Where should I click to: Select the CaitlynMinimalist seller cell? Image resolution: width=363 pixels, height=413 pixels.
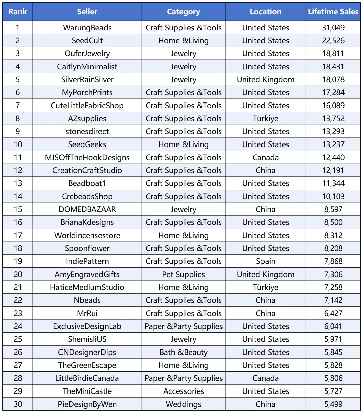click(87, 67)
